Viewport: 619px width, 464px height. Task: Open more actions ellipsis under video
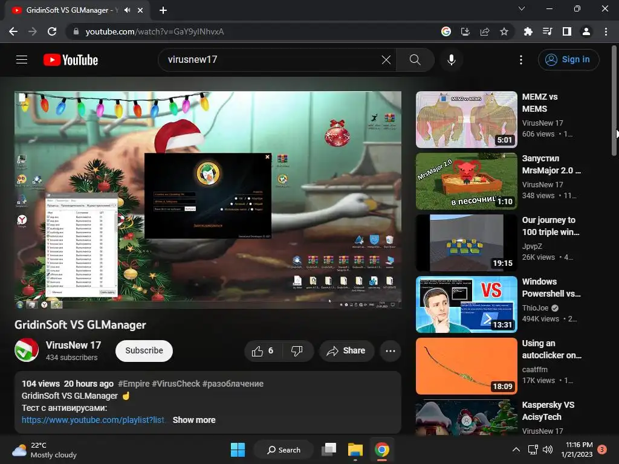tap(391, 351)
